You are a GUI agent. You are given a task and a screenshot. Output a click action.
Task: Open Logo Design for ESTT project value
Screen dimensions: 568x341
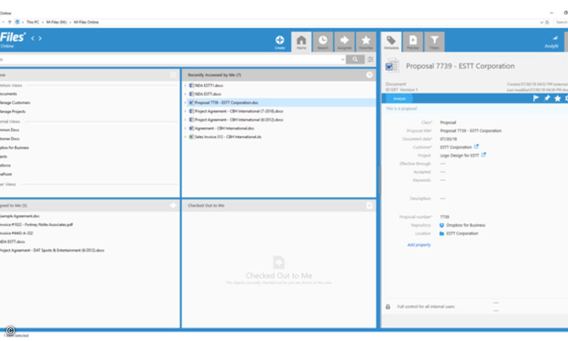click(460, 155)
